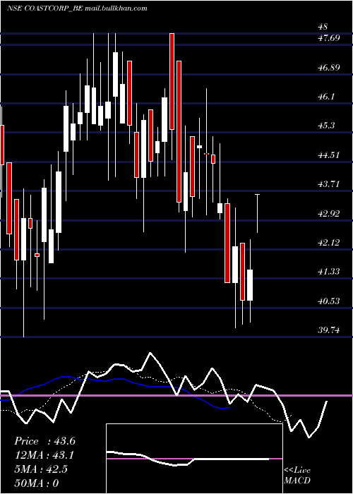
Task: Click the 42.92 price level label
Action: tap(329, 213)
